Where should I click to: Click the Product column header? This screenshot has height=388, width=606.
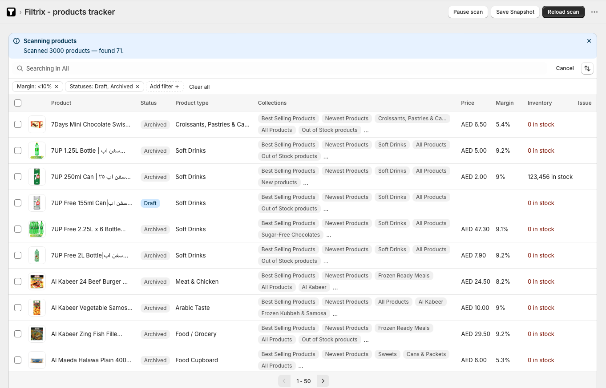pyautogui.click(x=61, y=103)
